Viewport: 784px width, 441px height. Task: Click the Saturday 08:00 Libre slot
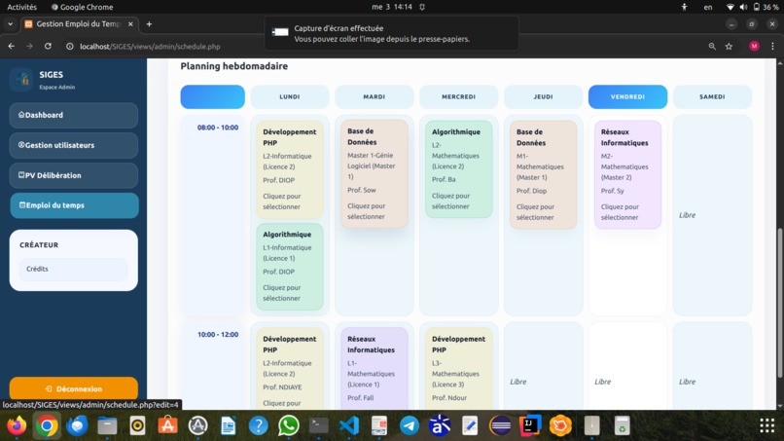click(x=712, y=215)
